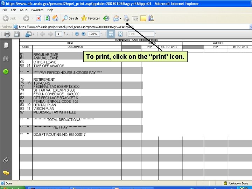Click the Done status text
This screenshot has height=189, width=252.
9,183
